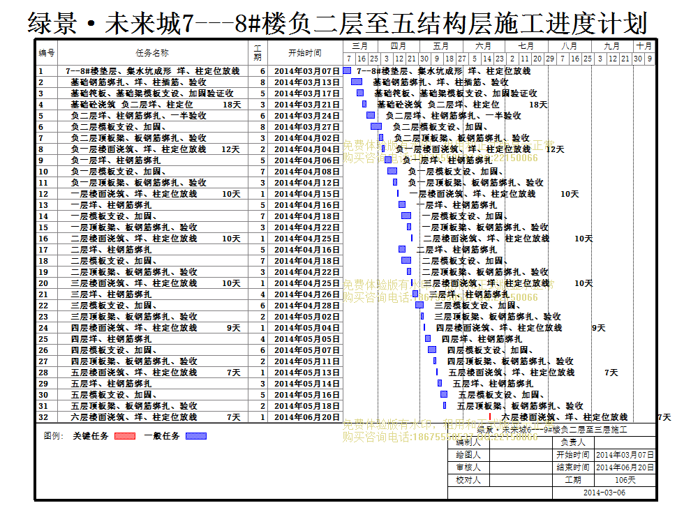Select the 四月 month header in timeline
The height and width of the screenshot is (510, 691).
pyautogui.click(x=399, y=46)
